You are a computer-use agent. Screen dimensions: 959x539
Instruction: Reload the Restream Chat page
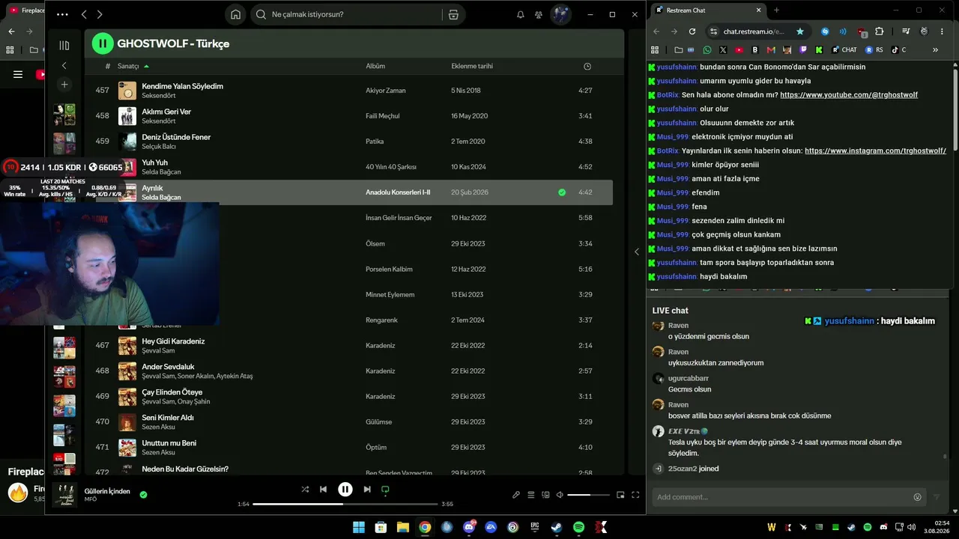point(692,31)
